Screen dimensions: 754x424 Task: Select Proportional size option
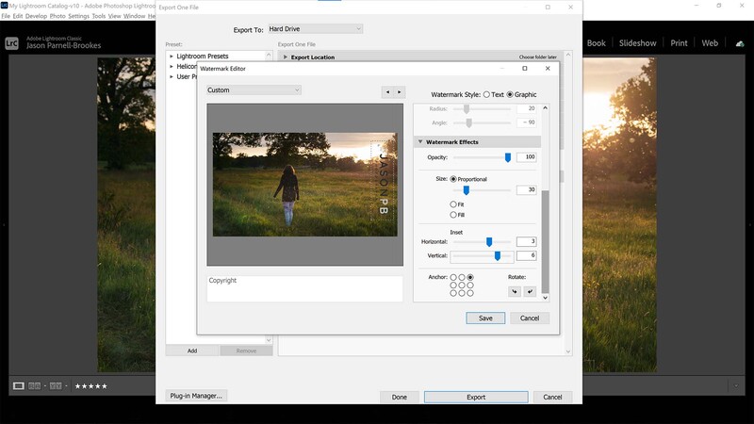[x=453, y=179]
